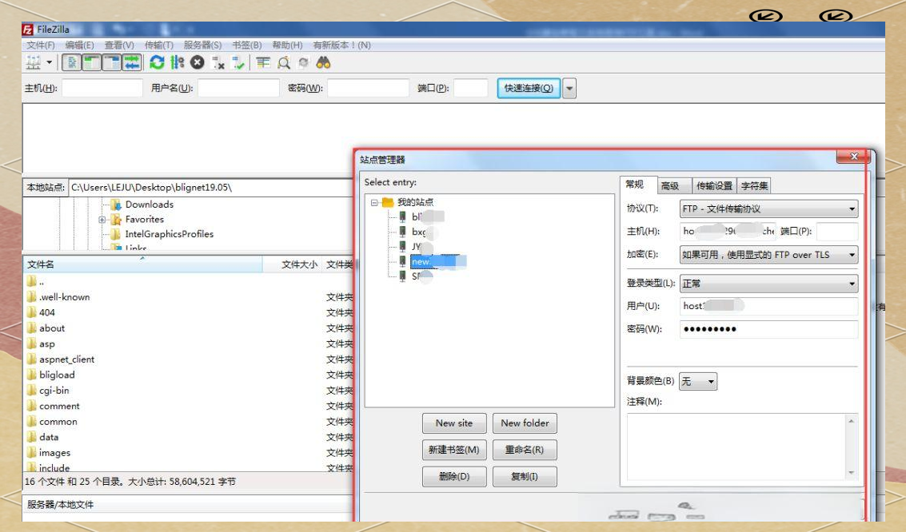Toggle transfer queue display icon
This screenshot has height=532, width=906.
click(132, 62)
